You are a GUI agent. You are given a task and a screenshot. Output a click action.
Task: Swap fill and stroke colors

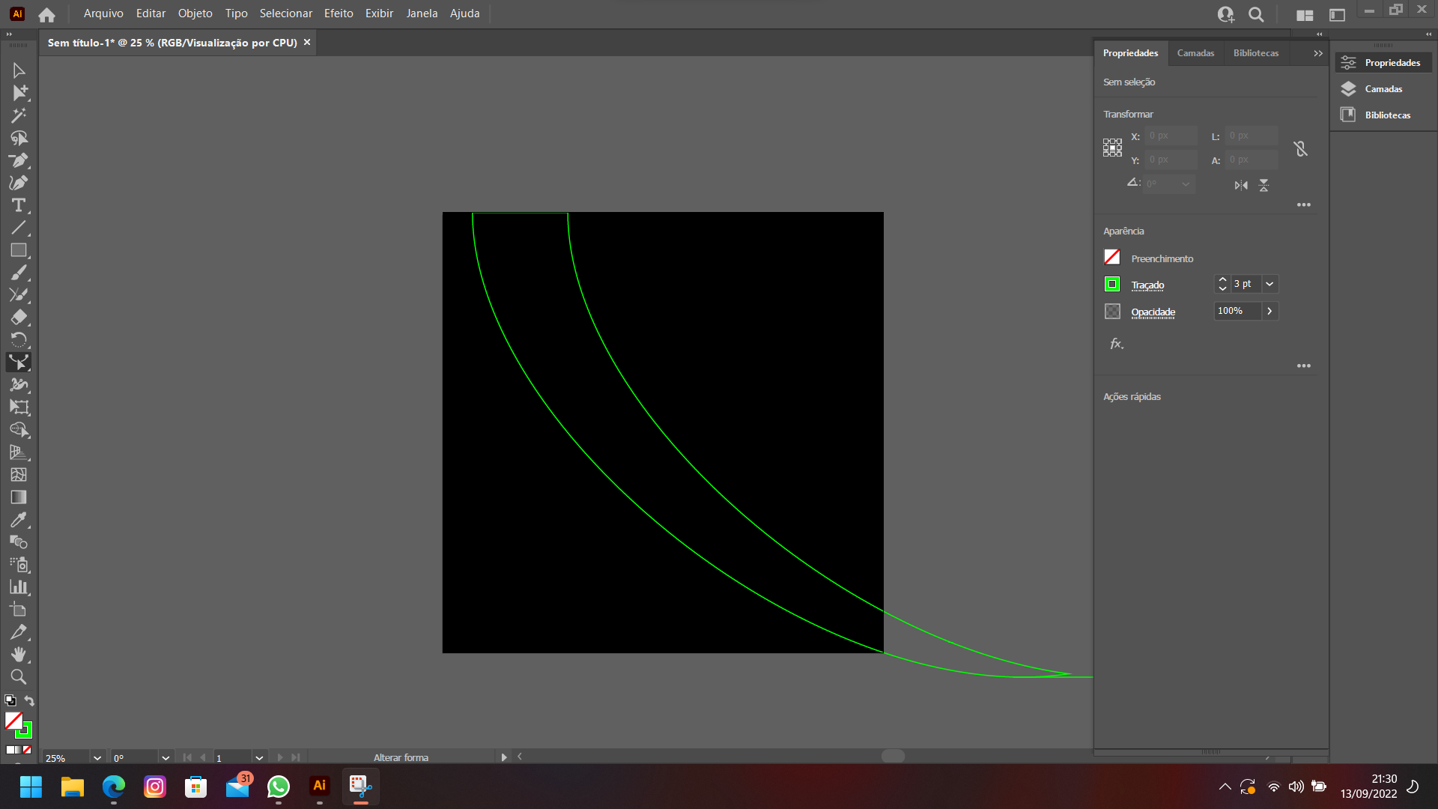tap(29, 701)
